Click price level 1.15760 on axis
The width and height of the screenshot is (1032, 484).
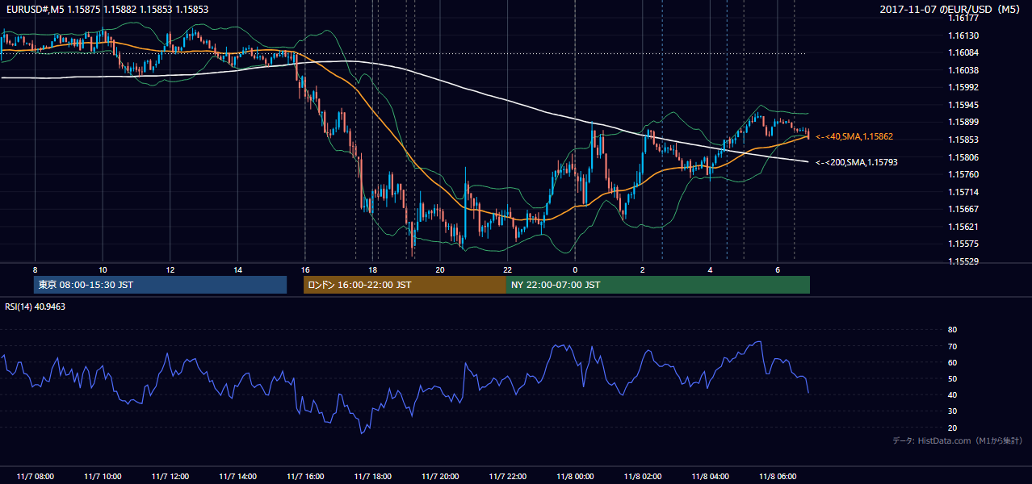pos(963,174)
